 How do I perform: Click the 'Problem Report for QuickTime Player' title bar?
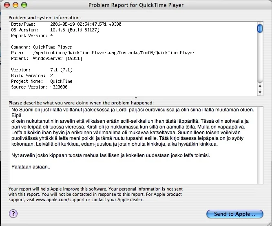tap(136, 5)
